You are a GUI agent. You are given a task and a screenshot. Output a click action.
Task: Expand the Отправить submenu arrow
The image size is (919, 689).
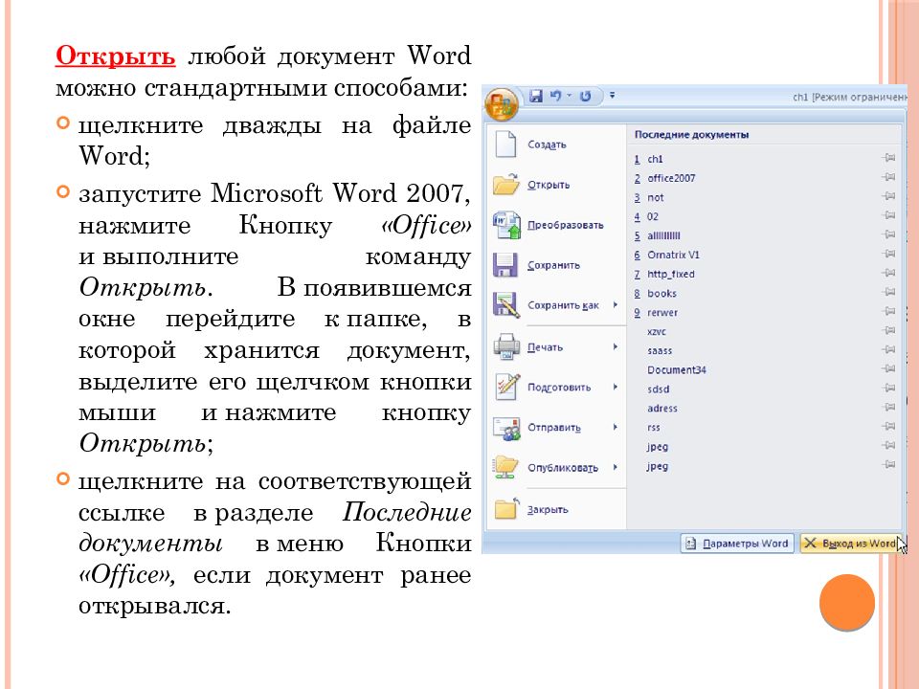point(616,427)
